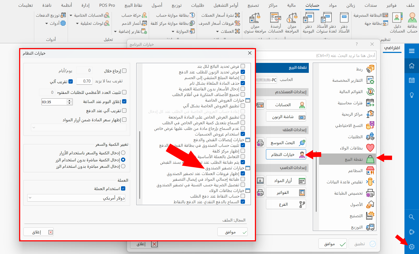
Task: Select فترات محاسبية category
Action: point(347,103)
